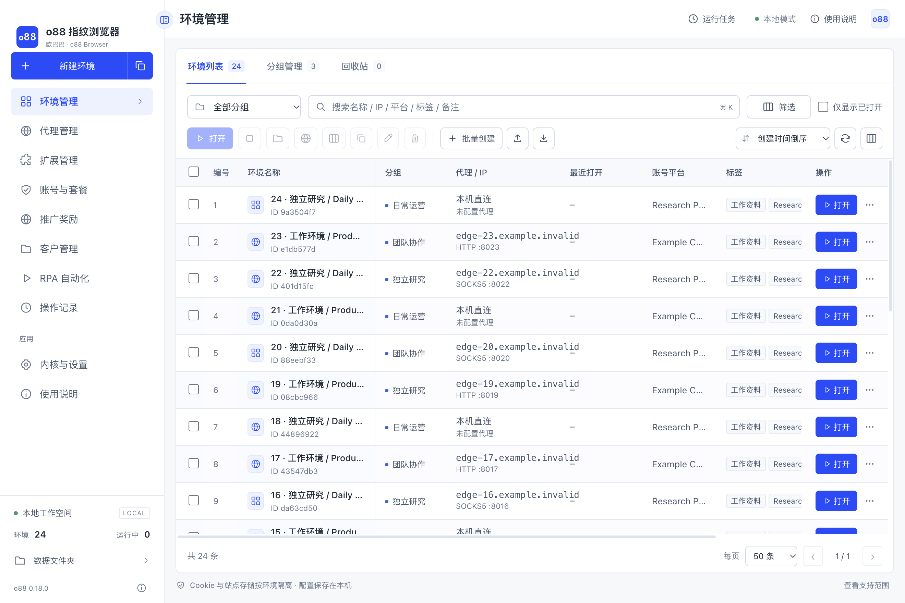Open RPA 自动化 in the sidebar
Screen dimensions: 905x603
pos(82,278)
